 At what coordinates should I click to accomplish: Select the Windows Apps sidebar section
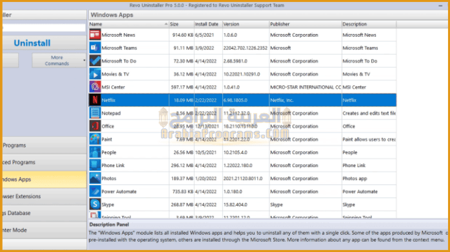tap(44, 179)
